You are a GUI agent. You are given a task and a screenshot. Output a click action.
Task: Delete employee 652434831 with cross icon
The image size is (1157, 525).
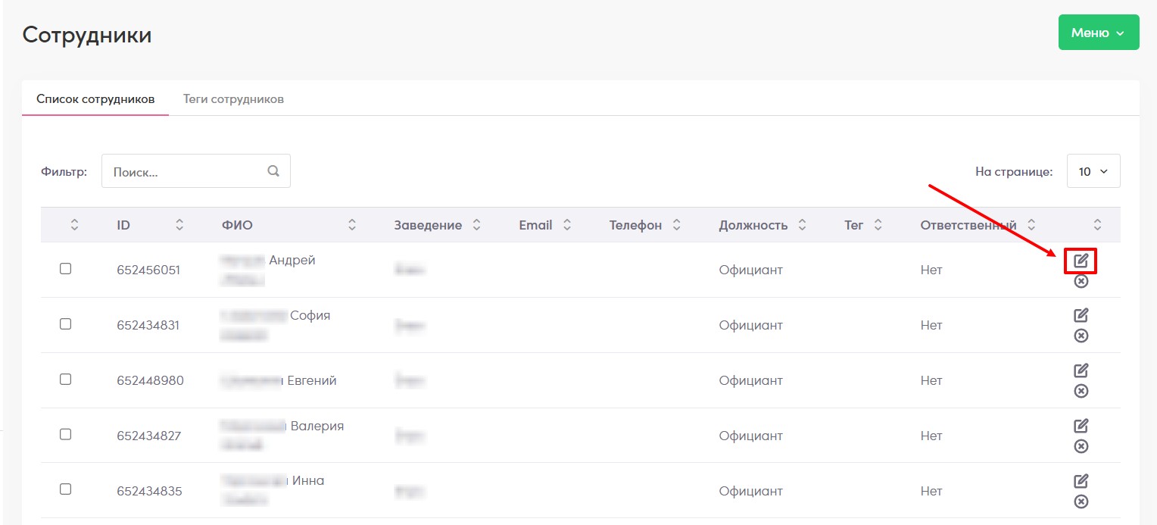click(x=1081, y=336)
